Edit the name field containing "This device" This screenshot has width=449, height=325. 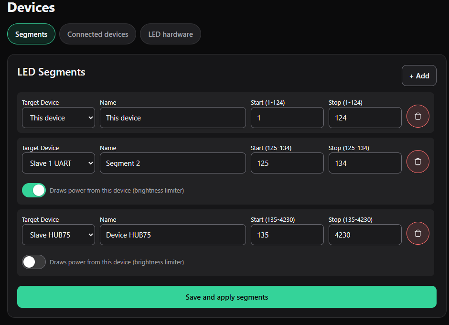coord(172,118)
